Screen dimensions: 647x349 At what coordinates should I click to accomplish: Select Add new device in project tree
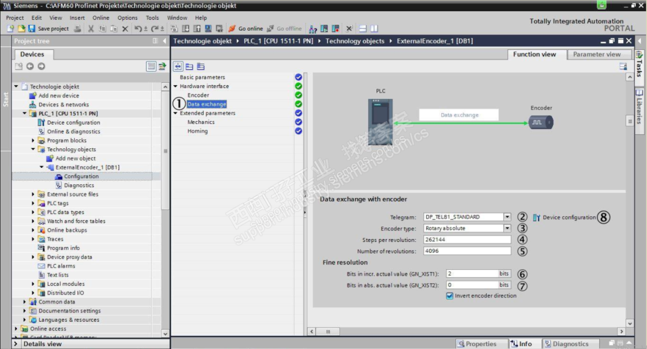tap(58, 96)
